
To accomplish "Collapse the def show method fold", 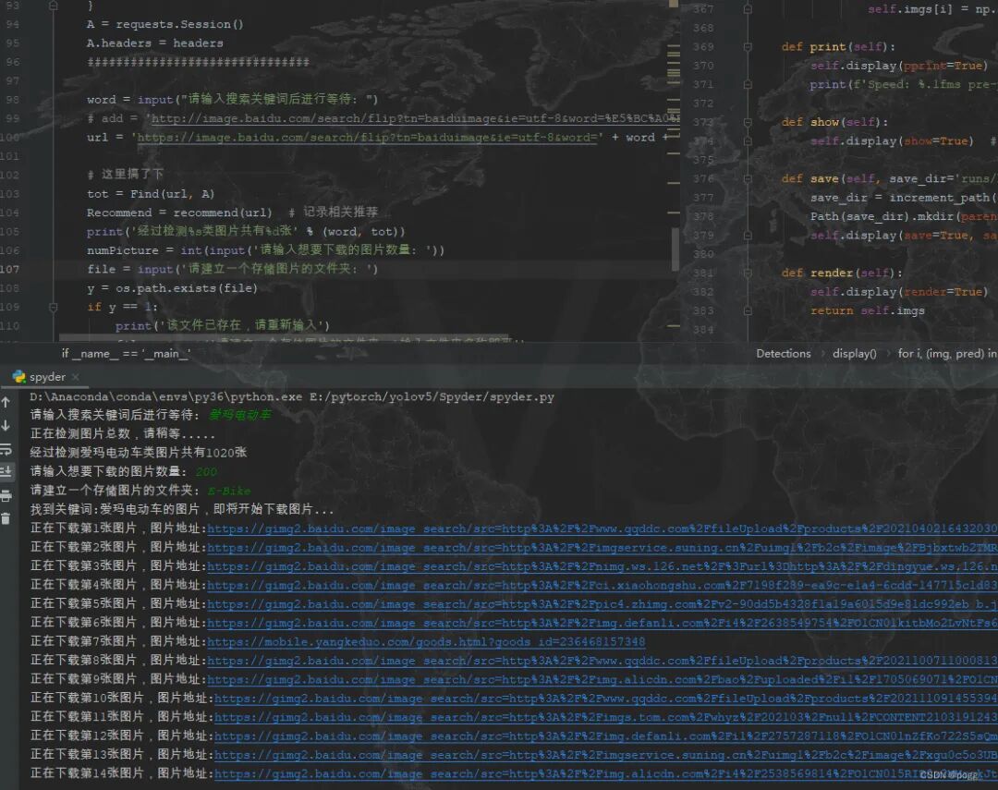I will coord(748,122).
